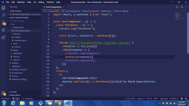This screenshot has width=189, height=106.
Task: Click the Windows Start orb
Action: [x=4, y=103]
